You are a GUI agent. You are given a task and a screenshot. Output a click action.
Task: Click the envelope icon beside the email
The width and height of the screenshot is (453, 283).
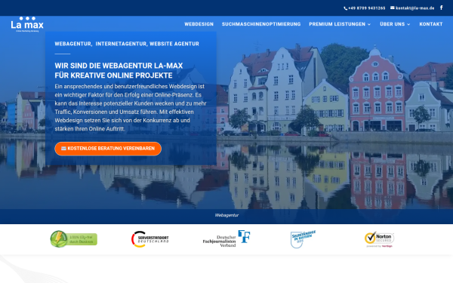(393, 8)
